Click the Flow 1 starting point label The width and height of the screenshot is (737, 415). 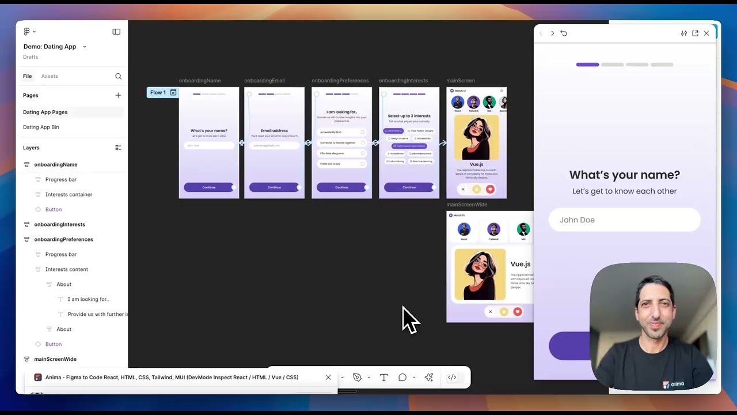tap(158, 92)
